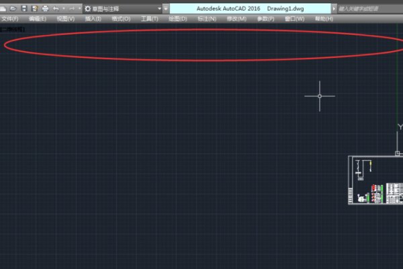Image resolution: width=403 pixels, height=269 pixels.
Task: Click the workspace gear icon
Action: (87, 9)
